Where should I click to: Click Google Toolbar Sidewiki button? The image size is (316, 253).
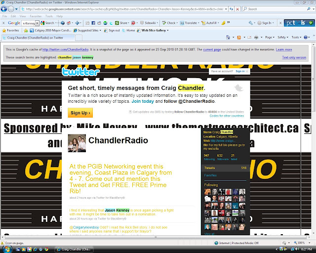coord(149,23)
